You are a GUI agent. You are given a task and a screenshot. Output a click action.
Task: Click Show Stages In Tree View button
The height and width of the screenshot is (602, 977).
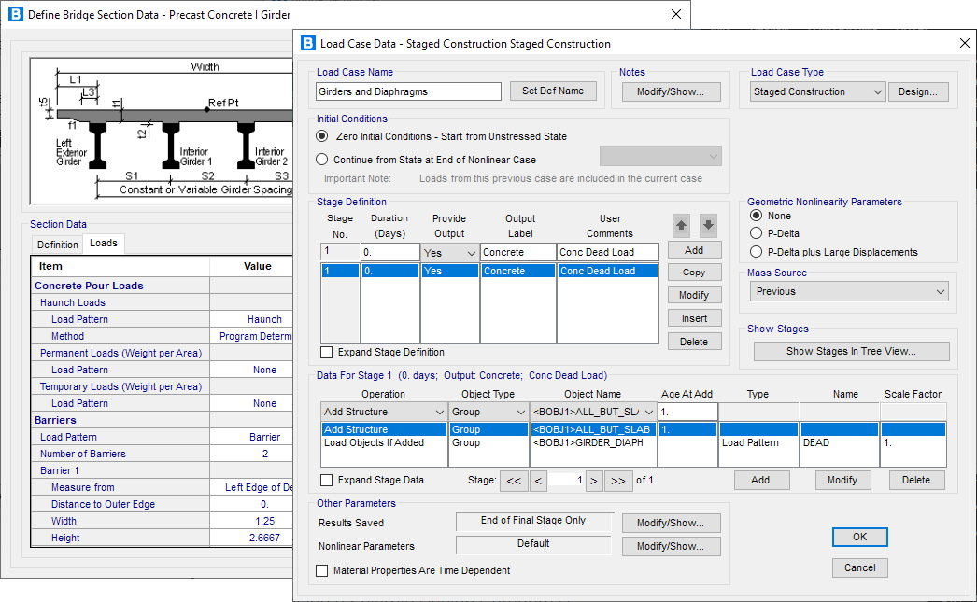851,352
